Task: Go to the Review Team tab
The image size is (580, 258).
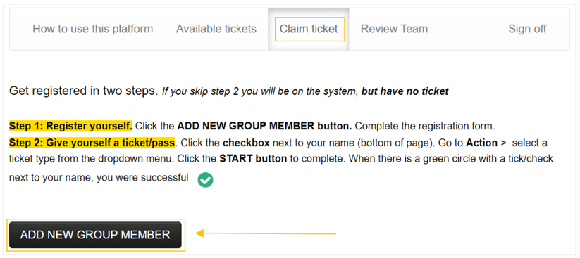Action: coord(394,29)
